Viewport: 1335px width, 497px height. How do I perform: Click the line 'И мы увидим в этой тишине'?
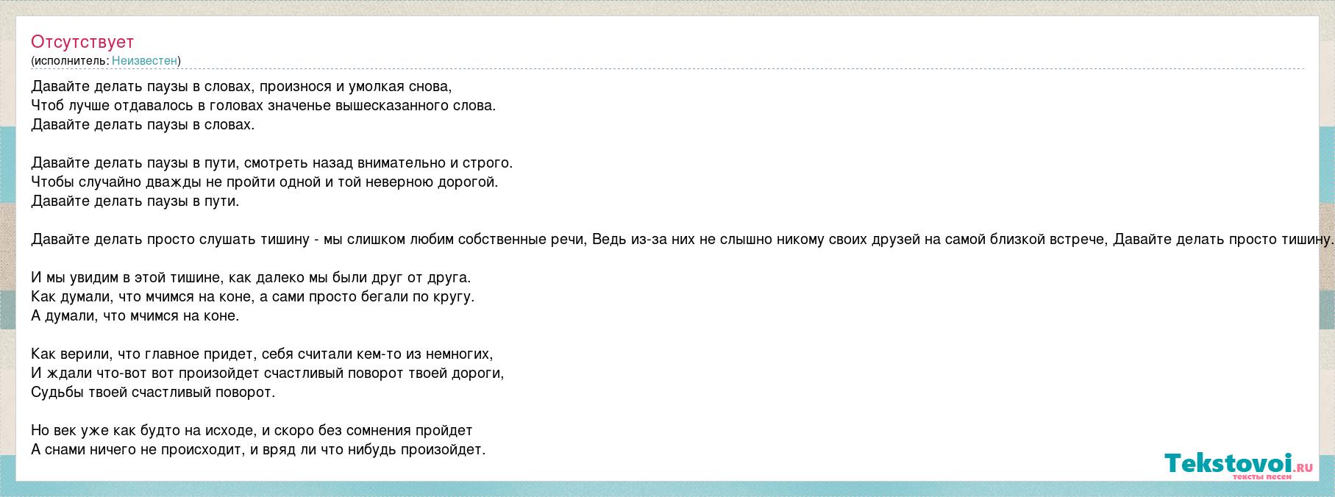click(x=251, y=278)
